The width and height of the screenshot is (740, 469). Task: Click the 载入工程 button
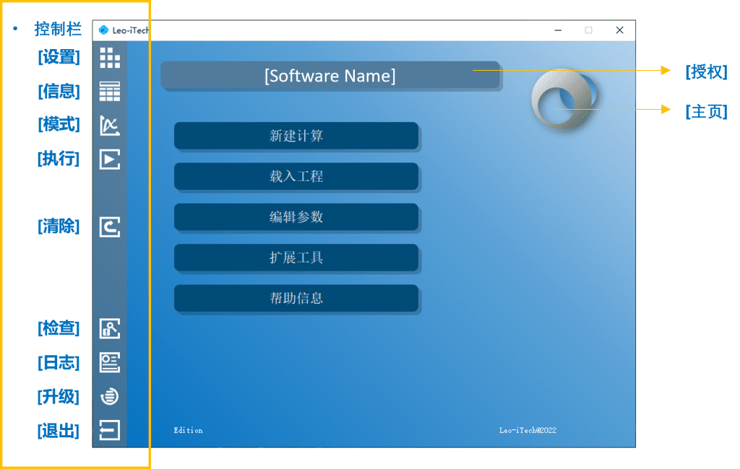pyautogui.click(x=296, y=176)
